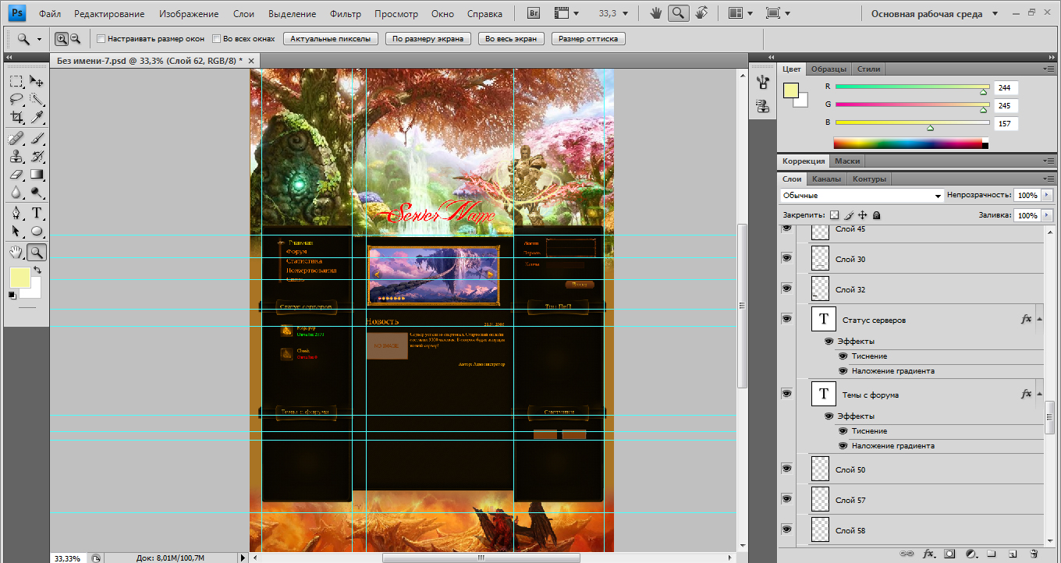
Task: Click Rotate View tool in application bar
Action: [x=701, y=13]
